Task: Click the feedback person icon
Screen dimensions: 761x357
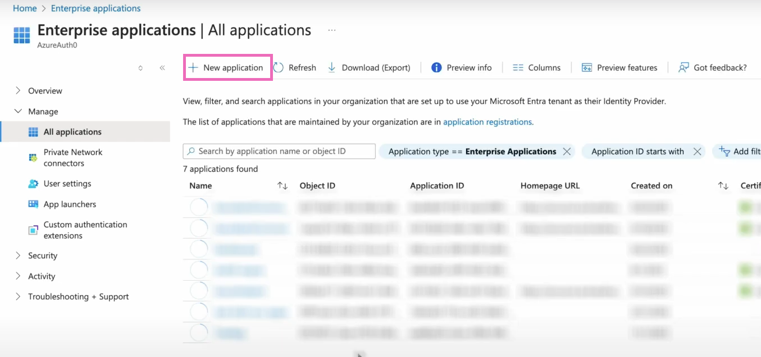Action: coord(683,67)
